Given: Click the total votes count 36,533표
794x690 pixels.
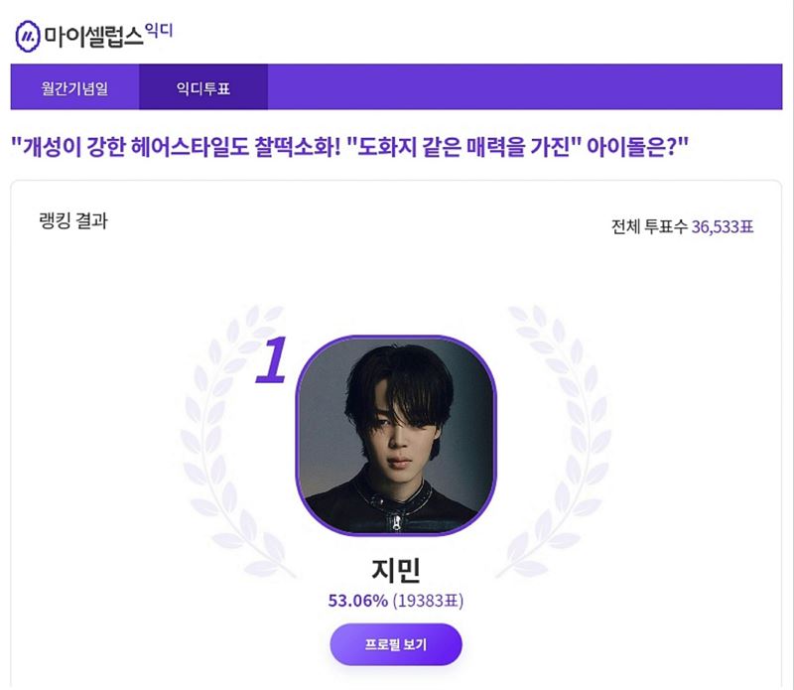Looking at the screenshot, I should pos(723,226).
